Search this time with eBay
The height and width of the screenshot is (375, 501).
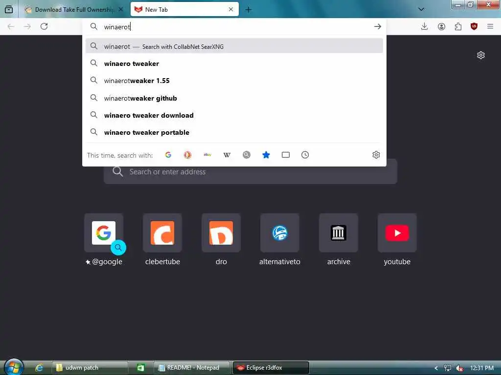pos(207,155)
